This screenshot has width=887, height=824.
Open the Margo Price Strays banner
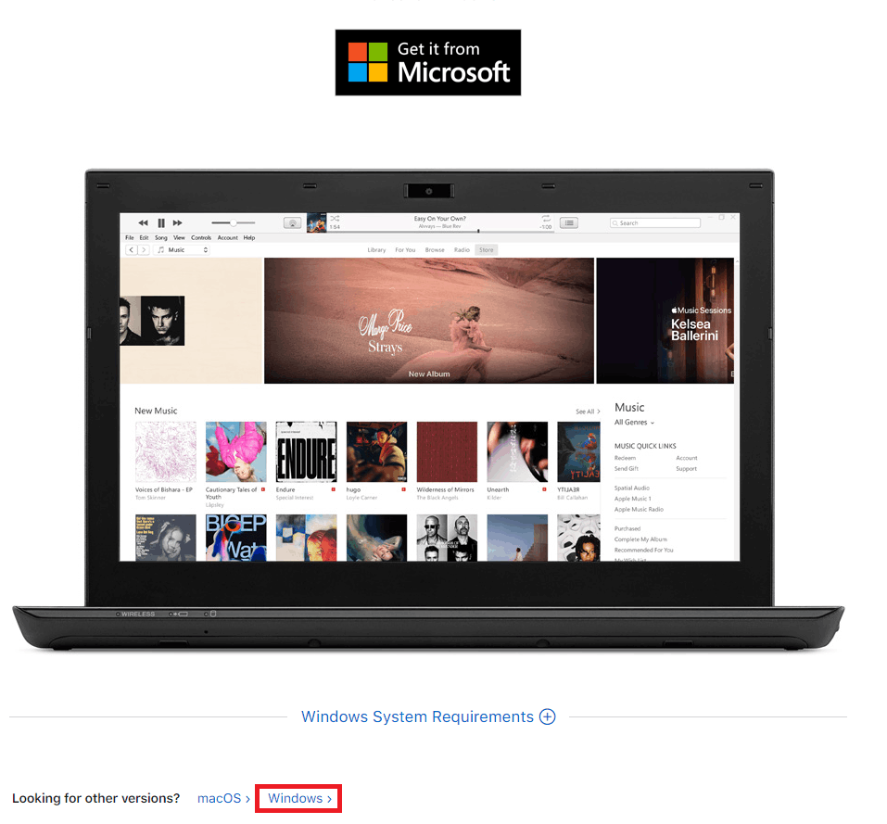pyautogui.click(x=429, y=321)
